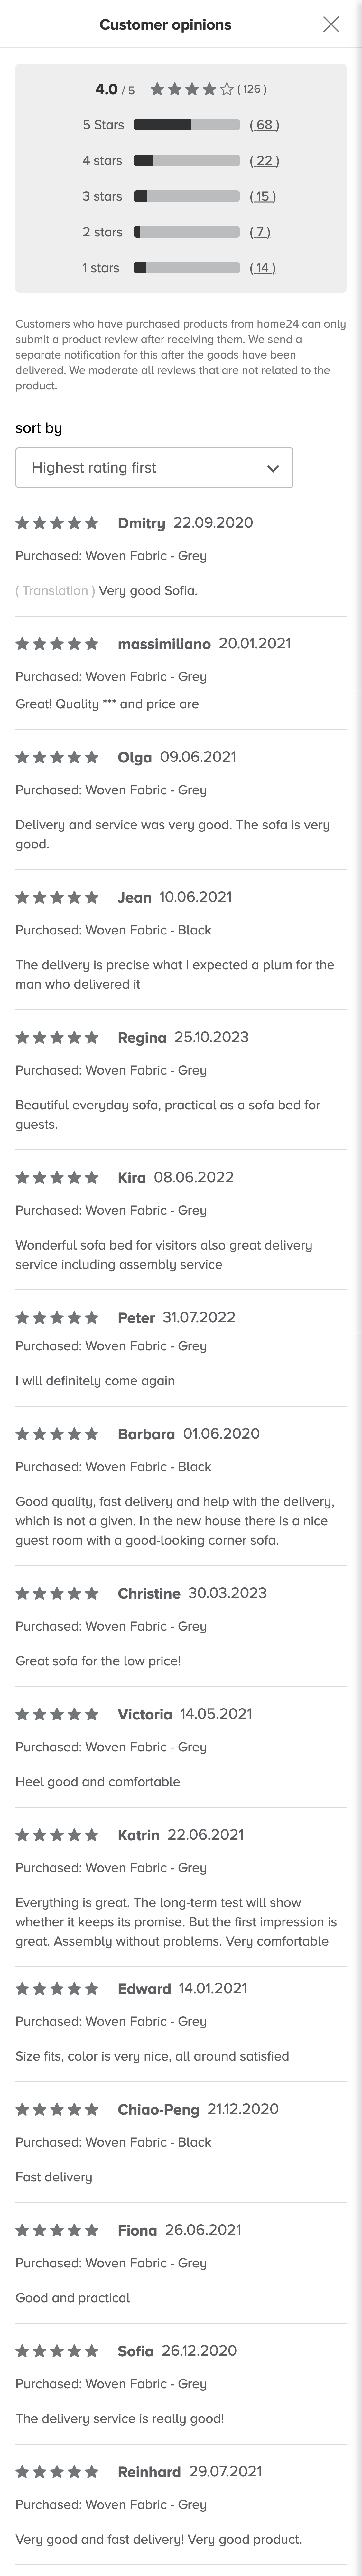Image resolution: width=362 pixels, height=2576 pixels.
Task: Click star rating on Olga's review
Action: tap(57, 757)
